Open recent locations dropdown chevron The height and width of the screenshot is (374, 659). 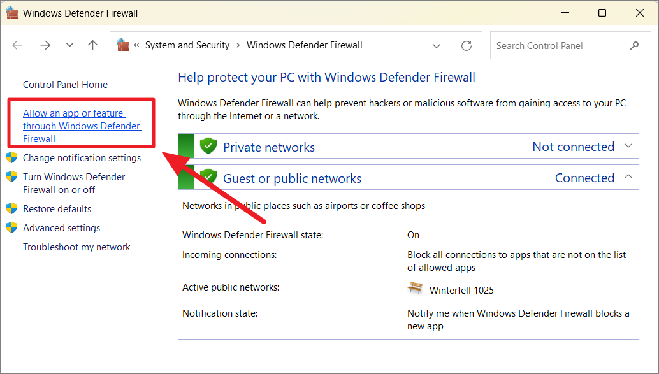[x=69, y=45]
